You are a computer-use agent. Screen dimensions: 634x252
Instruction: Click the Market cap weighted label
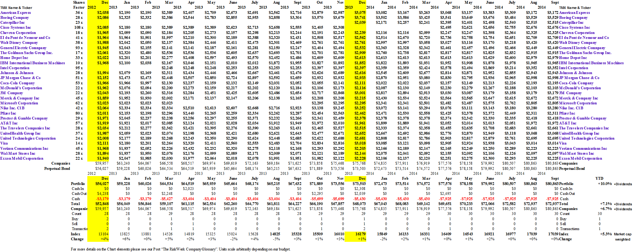623,237
